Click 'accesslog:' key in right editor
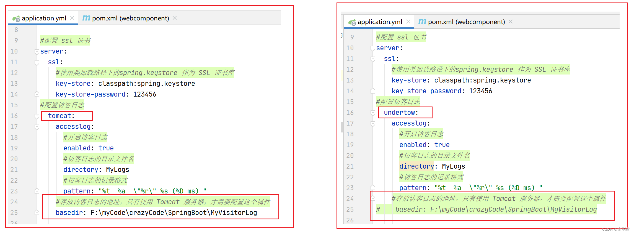The height and width of the screenshot is (234, 634). coord(411,123)
